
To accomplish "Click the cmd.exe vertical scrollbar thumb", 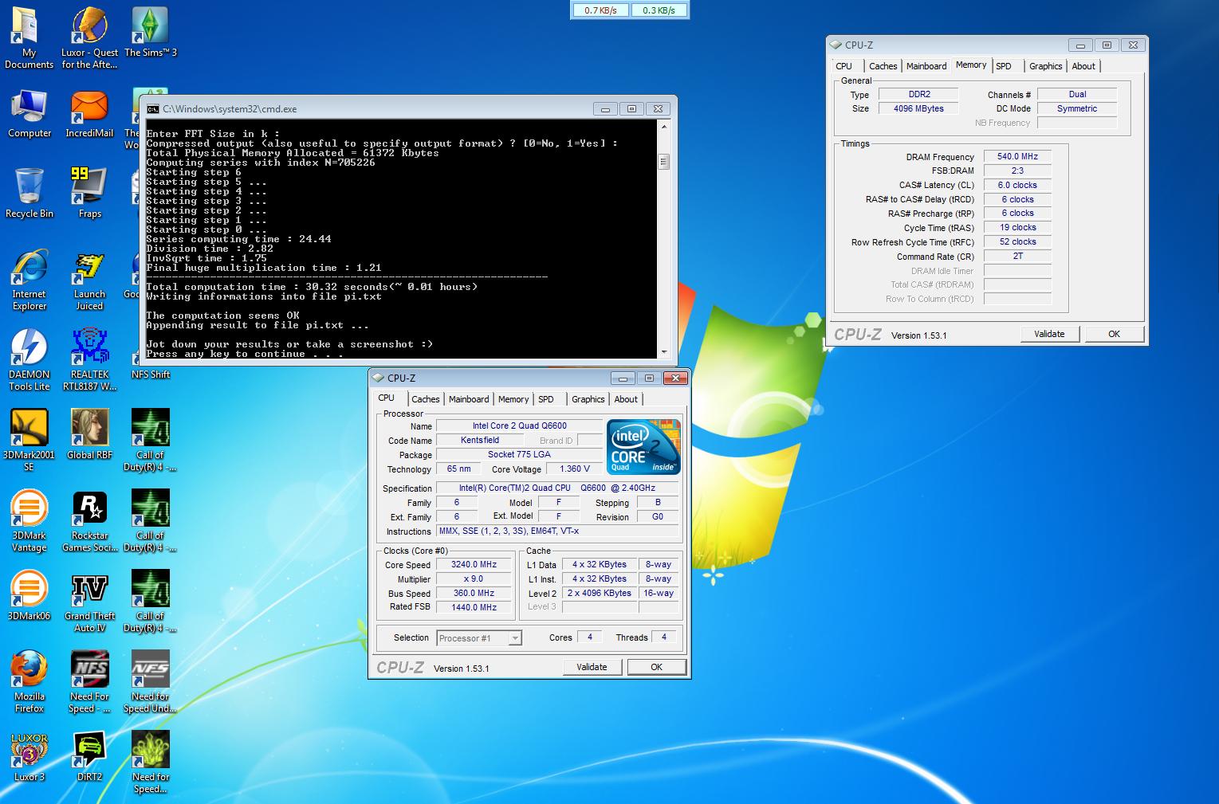I will tap(663, 162).
